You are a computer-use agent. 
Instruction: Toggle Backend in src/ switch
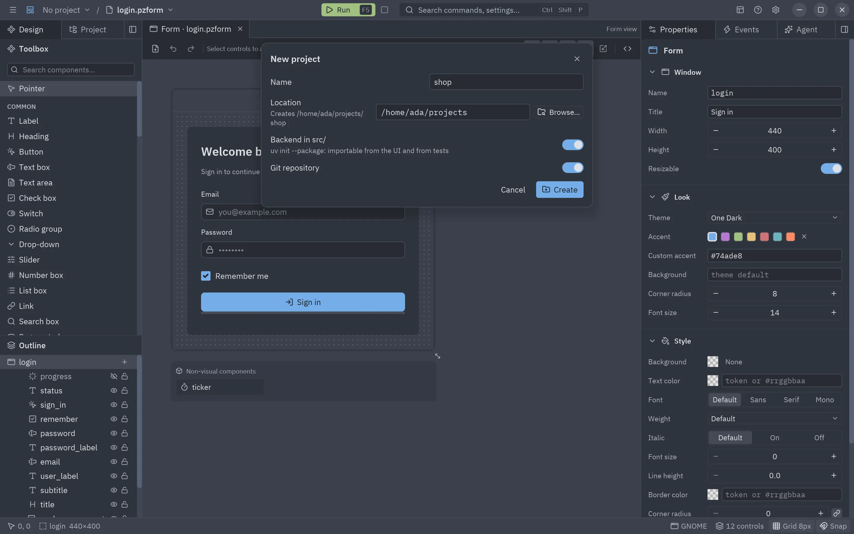click(572, 145)
